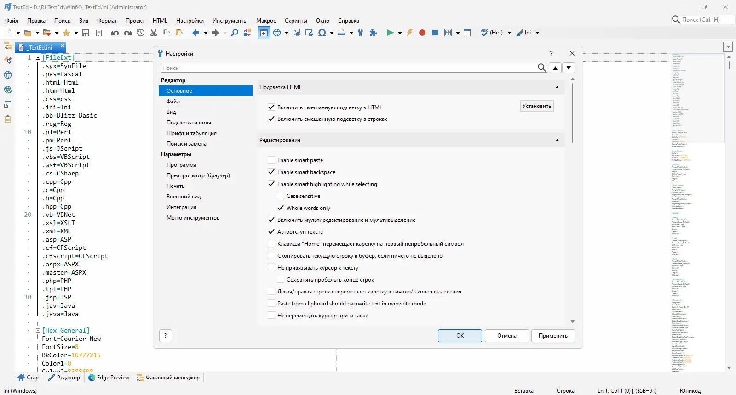736x395 pixels.
Task: Toggle smart highlighting while selecting checkbox
Action: tap(271, 184)
